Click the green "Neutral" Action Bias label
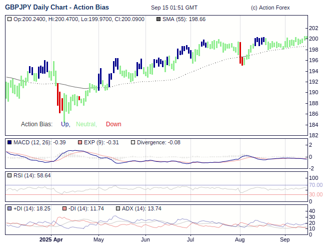 tap(86, 124)
